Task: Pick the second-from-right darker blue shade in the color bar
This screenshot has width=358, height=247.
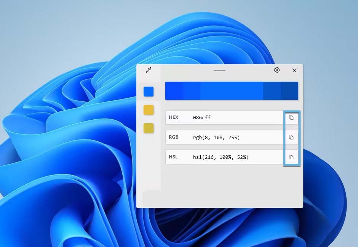Action: (272, 91)
